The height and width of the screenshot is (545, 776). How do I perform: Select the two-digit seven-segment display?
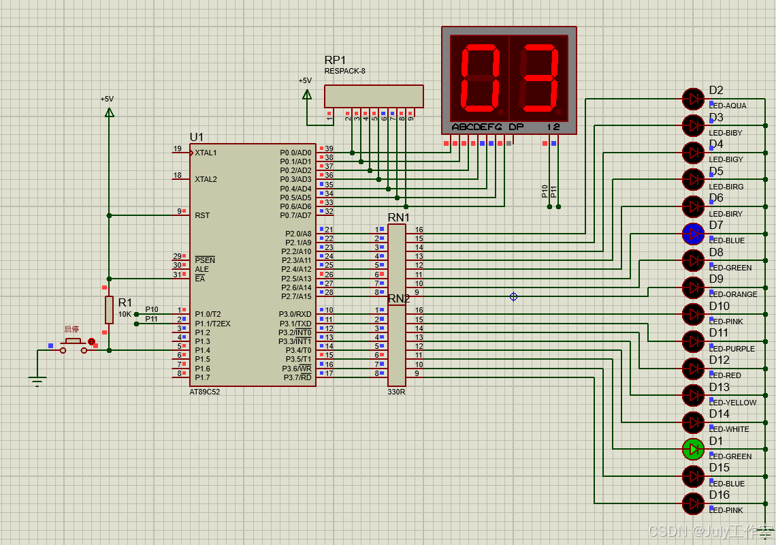(x=509, y=80)
